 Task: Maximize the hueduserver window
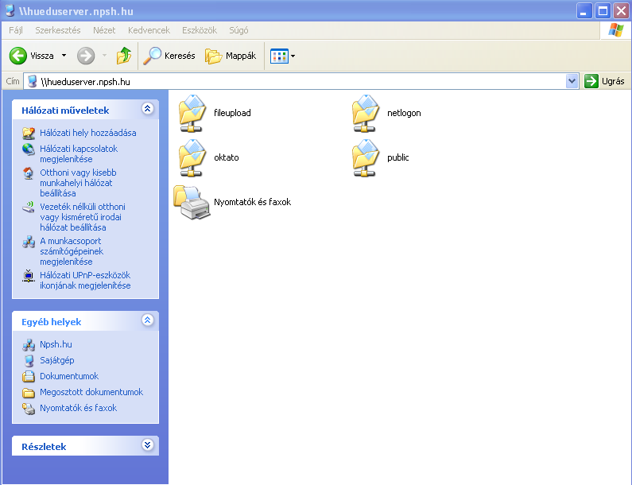click(x=603, y=11)
